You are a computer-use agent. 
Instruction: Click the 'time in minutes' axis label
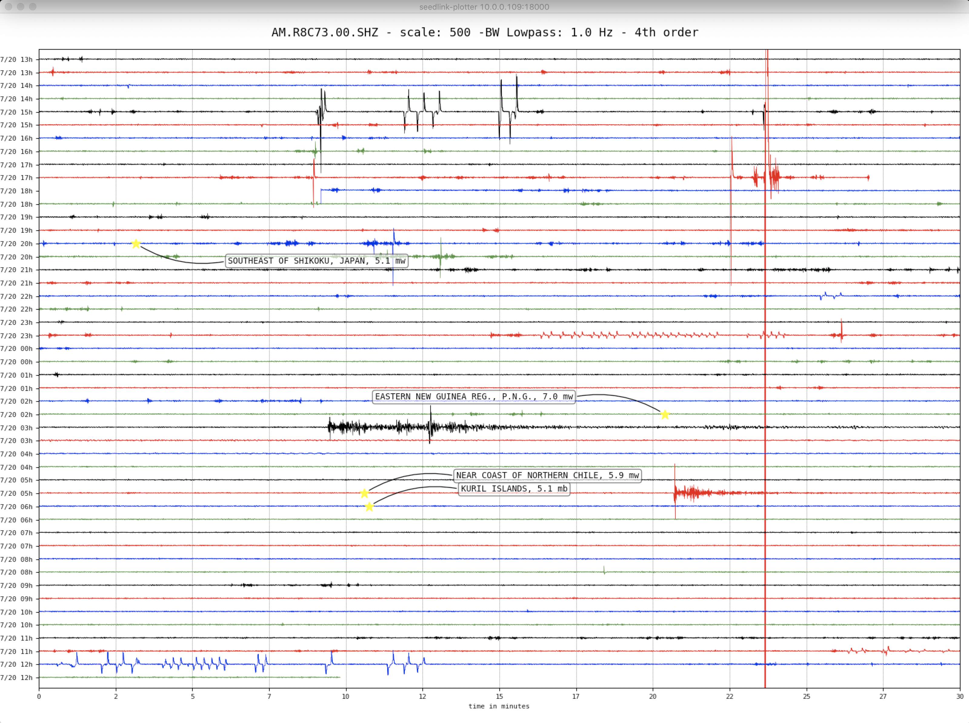499,706
